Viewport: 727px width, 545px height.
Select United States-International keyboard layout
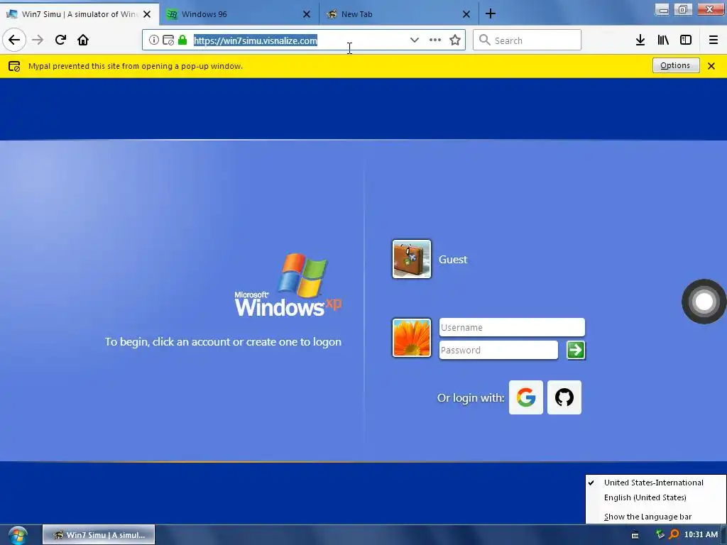click(x=655, y=483)
